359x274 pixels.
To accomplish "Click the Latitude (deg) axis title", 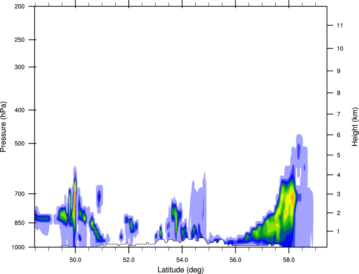I will click(x=181, y=270).
